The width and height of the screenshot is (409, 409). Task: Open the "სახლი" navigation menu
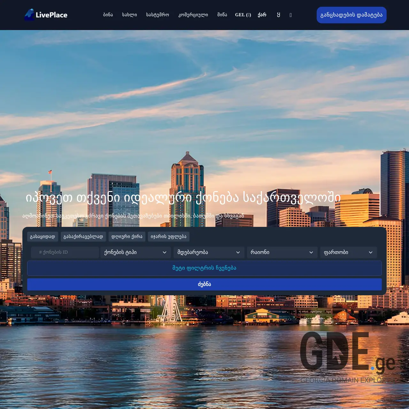(x=130, y=15)
